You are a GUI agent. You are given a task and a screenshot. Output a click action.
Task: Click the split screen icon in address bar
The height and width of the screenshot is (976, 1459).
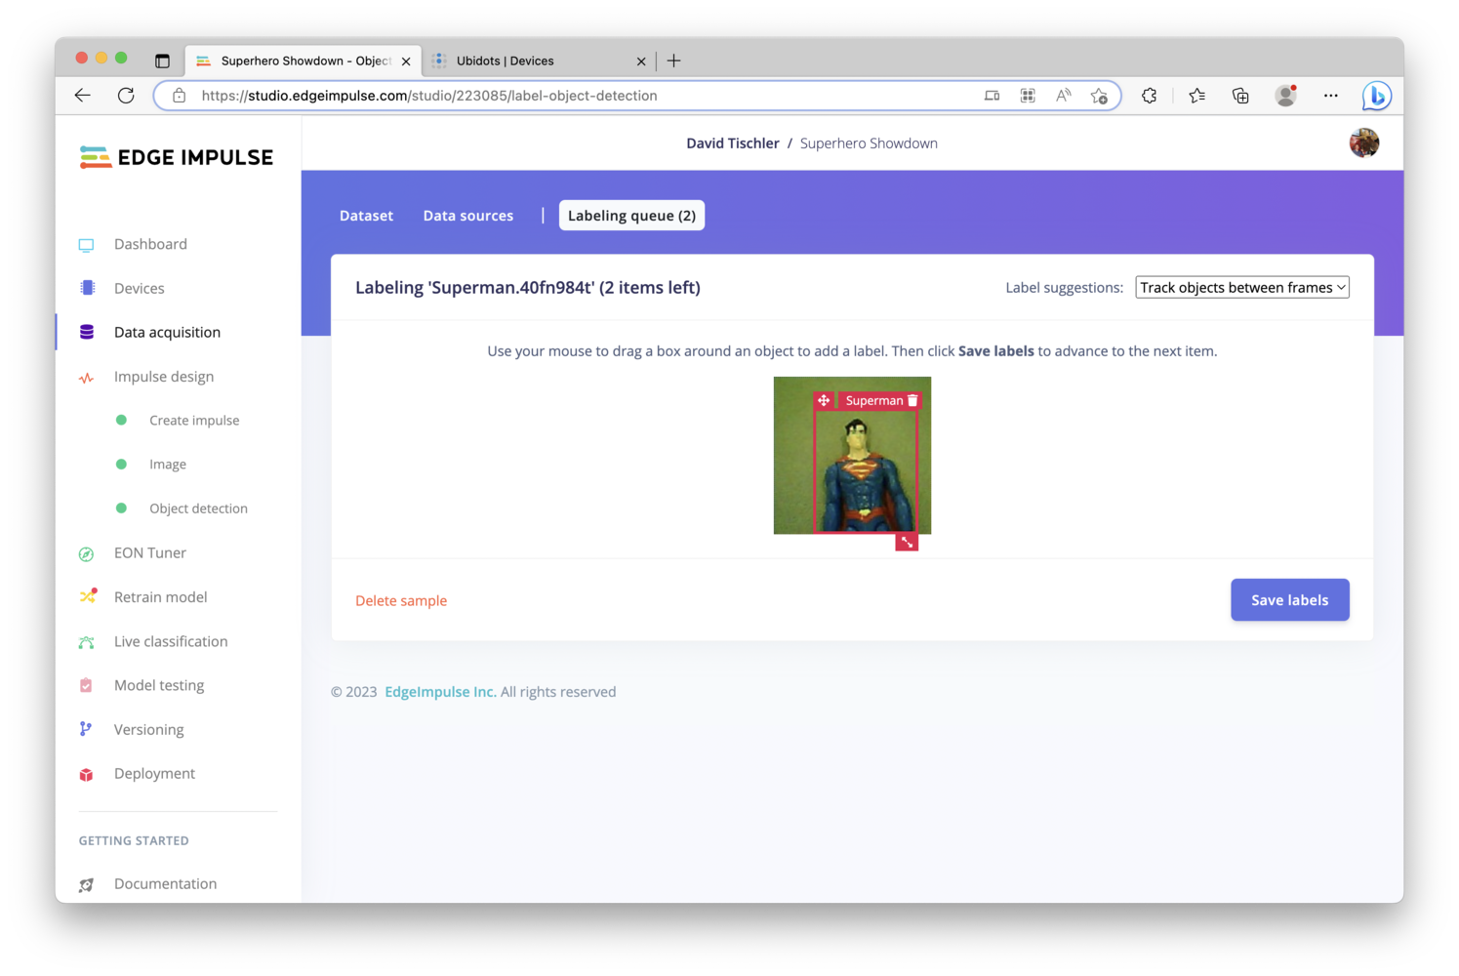click(x=993, y=96)
